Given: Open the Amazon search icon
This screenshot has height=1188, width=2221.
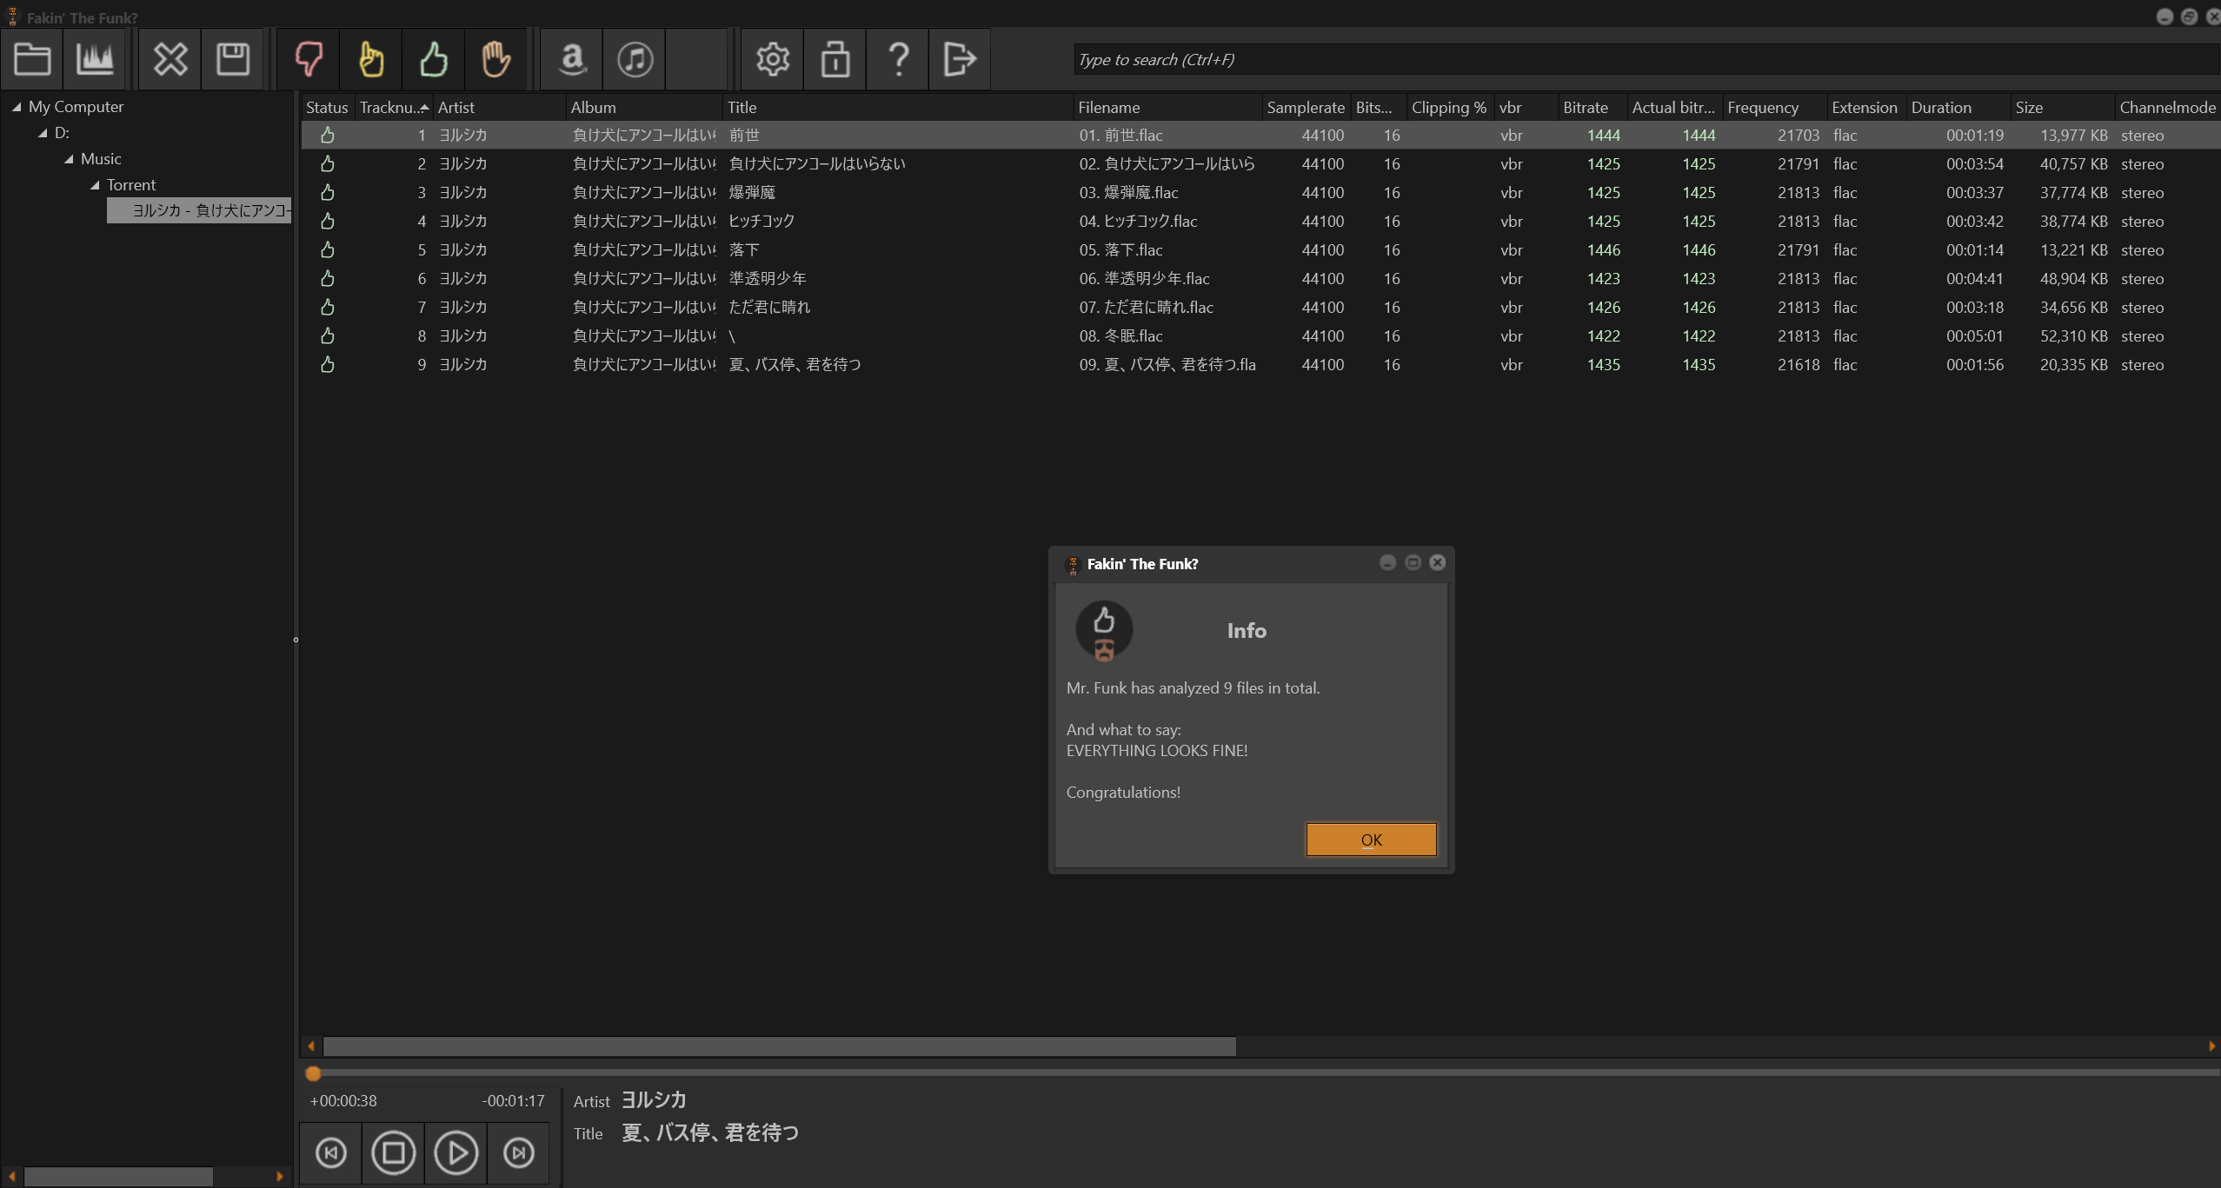Looking at the screenshot, I should tap(572, 59).
